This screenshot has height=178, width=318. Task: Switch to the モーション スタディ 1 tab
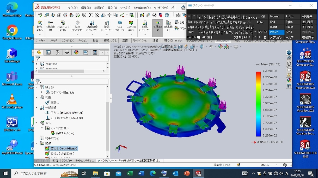[x=85, y=161]
